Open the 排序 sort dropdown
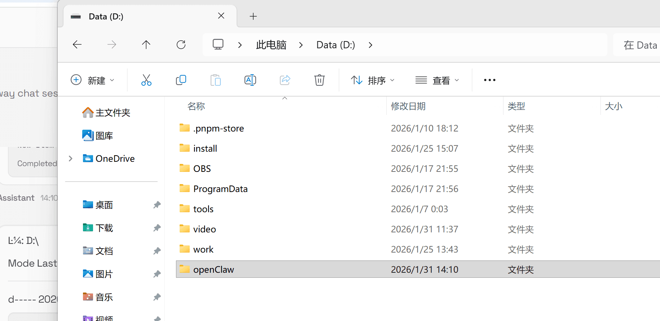 [373, 80]
